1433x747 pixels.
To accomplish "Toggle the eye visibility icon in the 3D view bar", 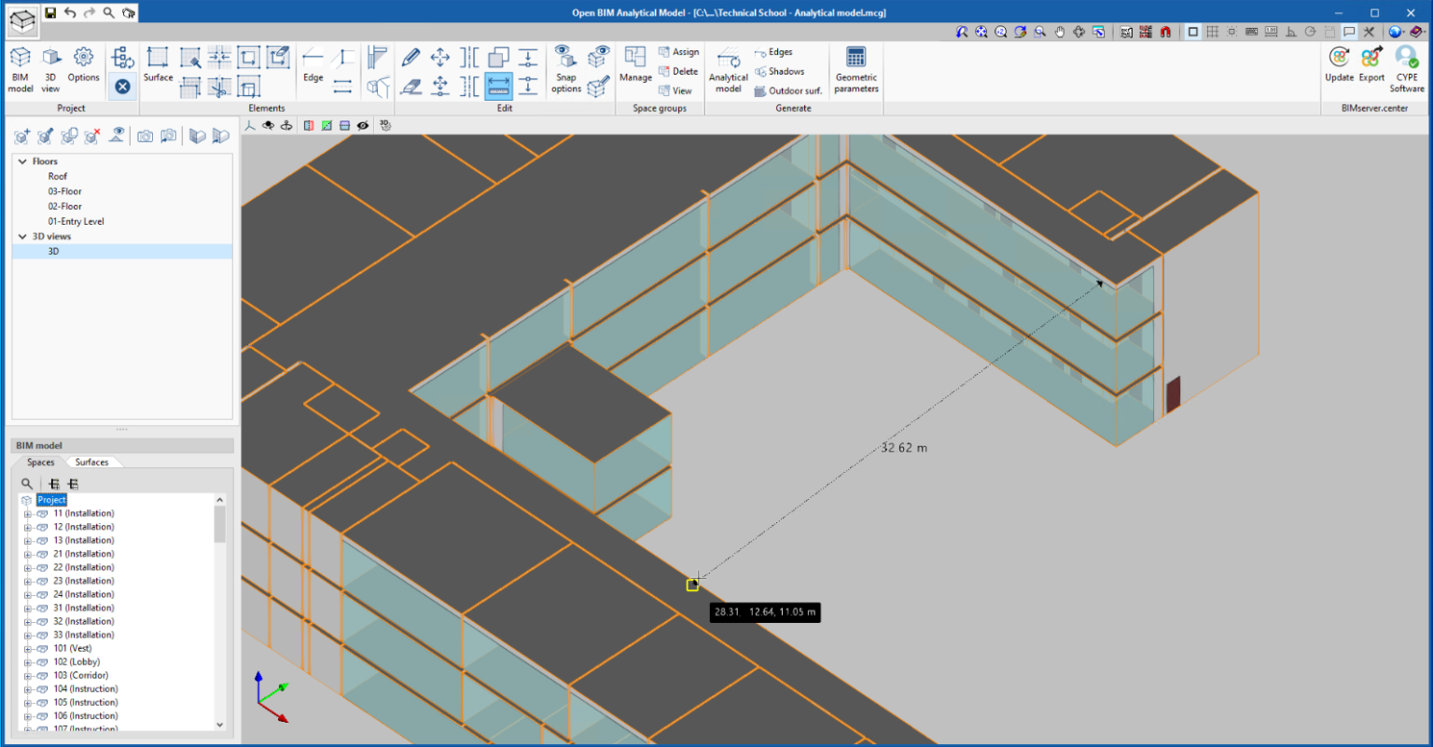I will 363,125.
